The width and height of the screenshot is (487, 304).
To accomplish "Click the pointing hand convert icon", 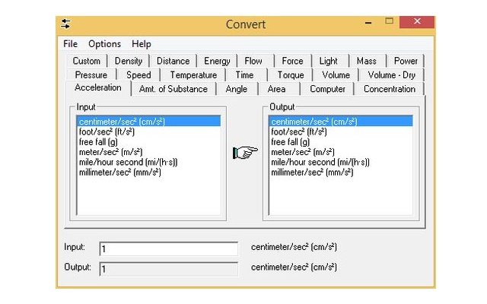I will tap(245, 153).
